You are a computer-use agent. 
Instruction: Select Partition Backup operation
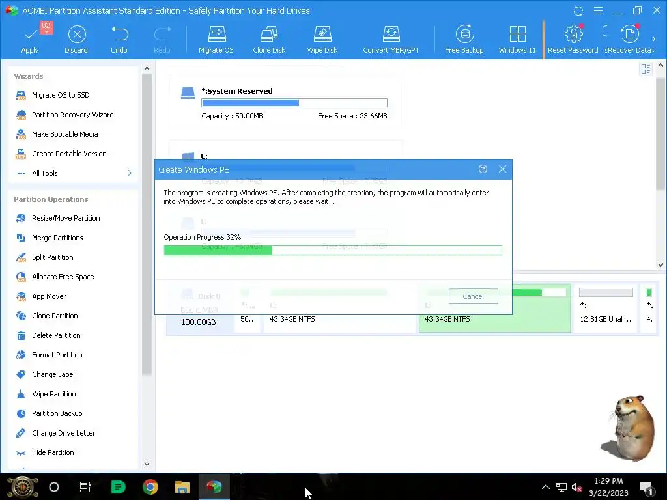[57, 413]
